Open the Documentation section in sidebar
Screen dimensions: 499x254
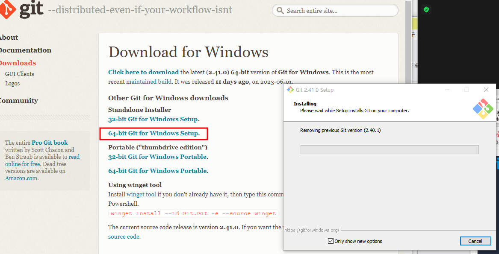(x=25, y=50)
